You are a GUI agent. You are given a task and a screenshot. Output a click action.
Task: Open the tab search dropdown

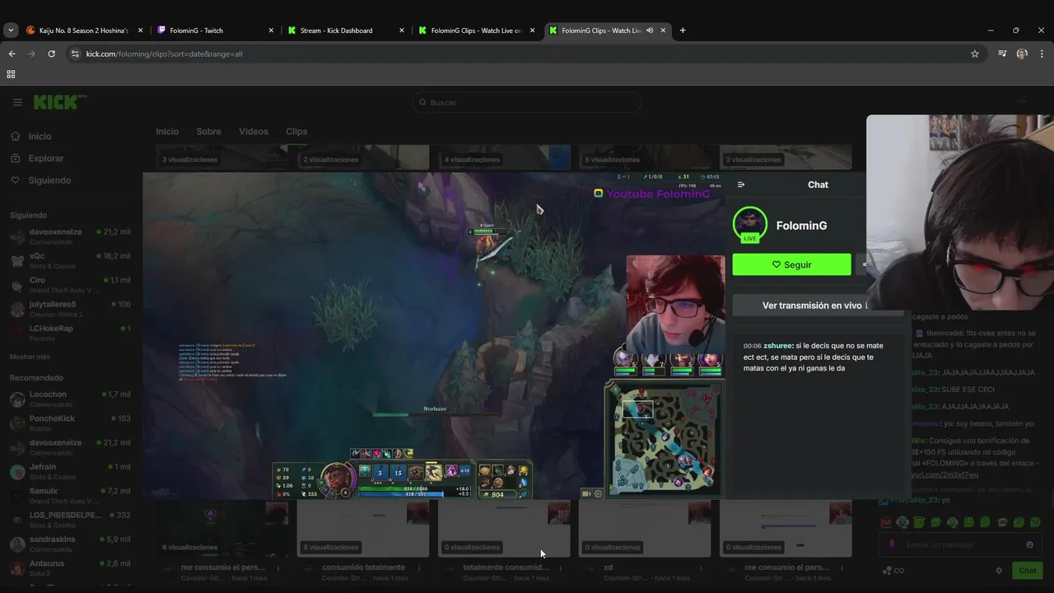11,30
